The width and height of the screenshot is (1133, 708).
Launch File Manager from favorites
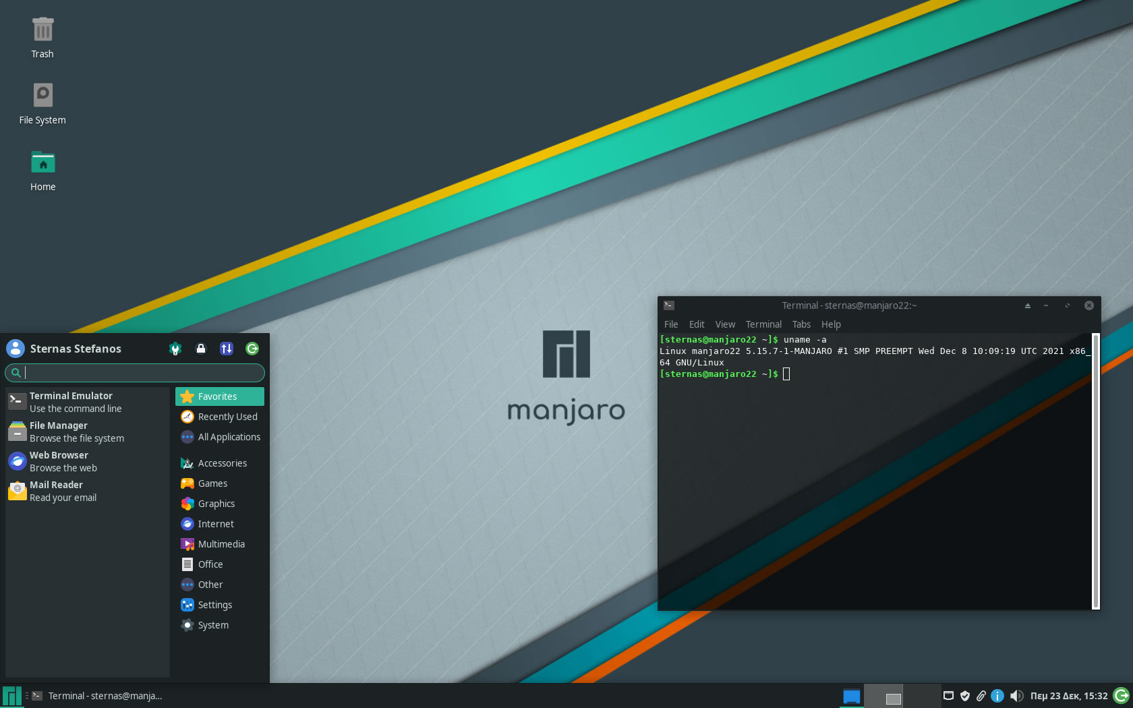pyautogui.click(x=87, y=432)
